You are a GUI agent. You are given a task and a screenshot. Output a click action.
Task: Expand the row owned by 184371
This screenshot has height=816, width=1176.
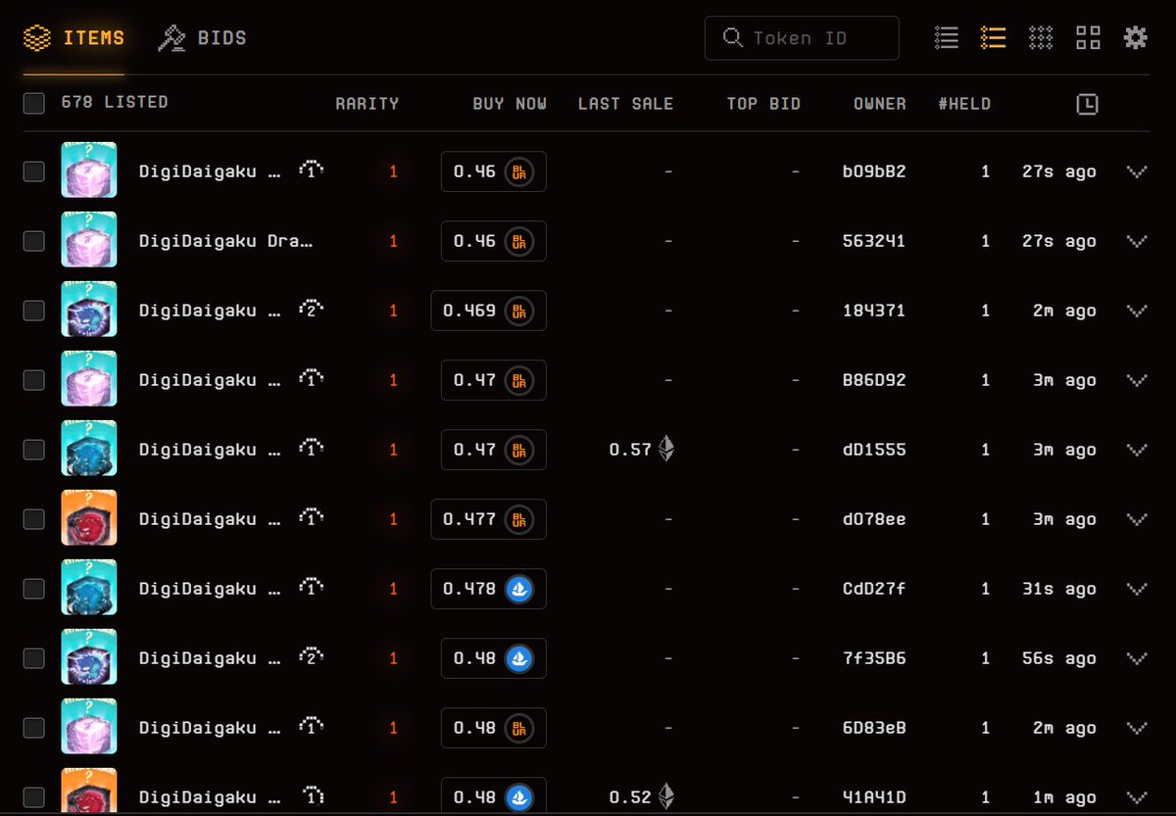pyautogui.click(x=1137, y=311)
